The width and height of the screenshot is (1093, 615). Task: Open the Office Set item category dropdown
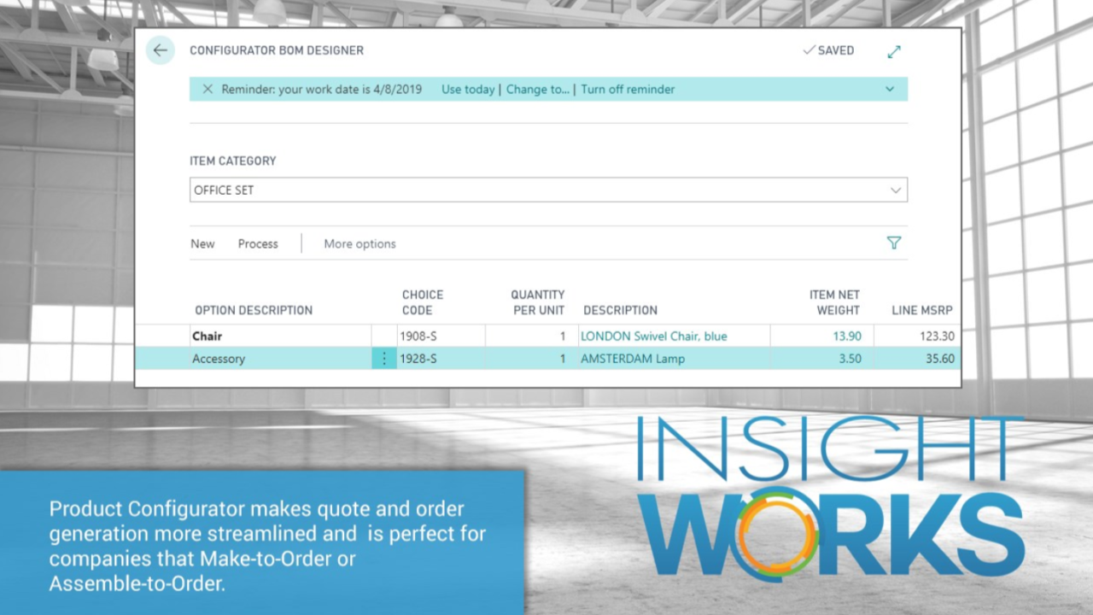pos(895,190)
